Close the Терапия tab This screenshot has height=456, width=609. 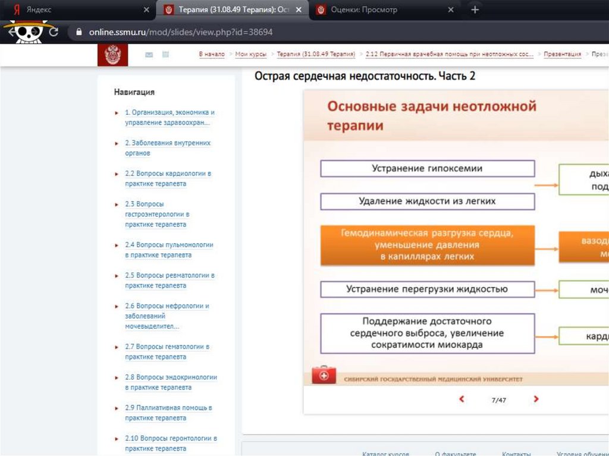coord(299,10)
